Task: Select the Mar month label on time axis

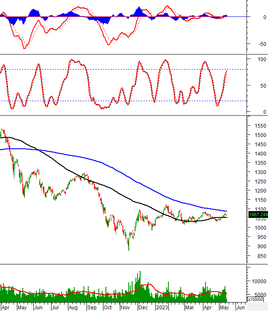Action: [x=189, y=308]
